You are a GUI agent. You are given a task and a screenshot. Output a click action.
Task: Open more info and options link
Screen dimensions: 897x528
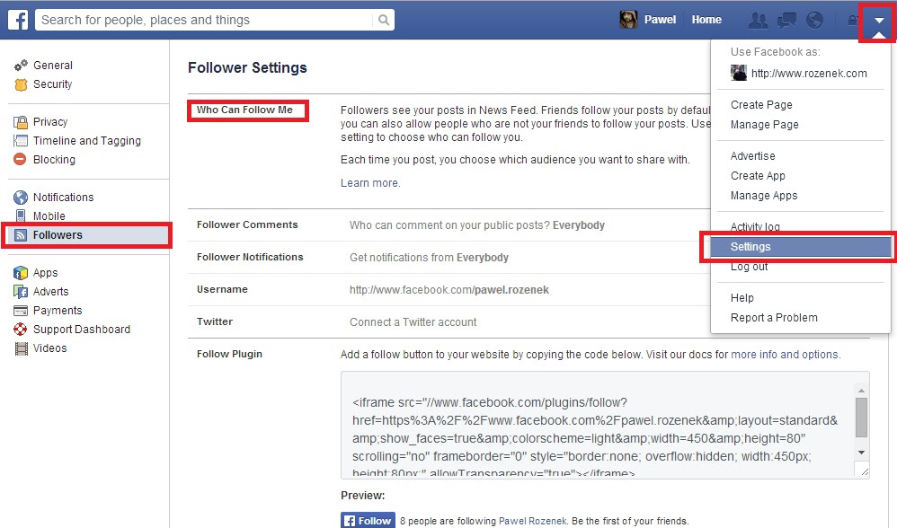tap(785, 355)
